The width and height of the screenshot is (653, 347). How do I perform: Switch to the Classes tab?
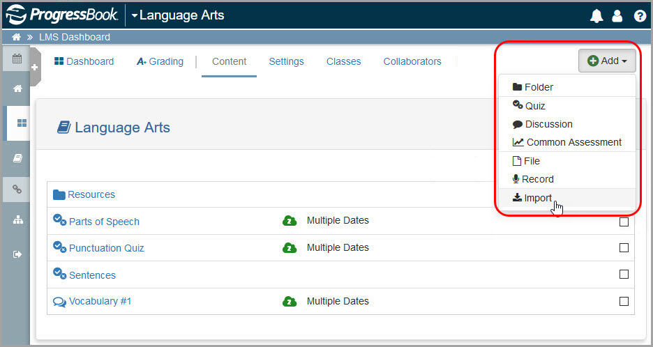coord(343,61)
